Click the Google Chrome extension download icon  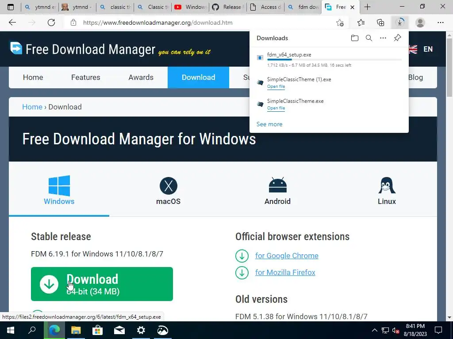click(242, 256)
